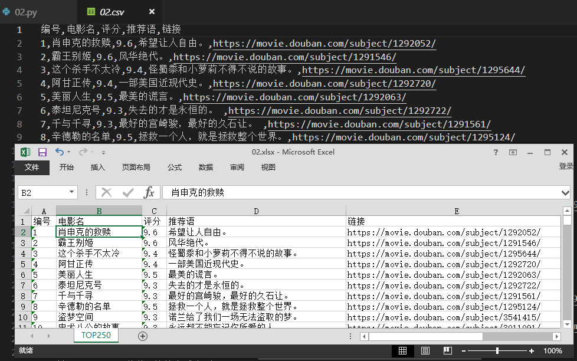Cancel formula entry with the X icon
The width and height of the screenshot is (577, 361).
point(106,192)
